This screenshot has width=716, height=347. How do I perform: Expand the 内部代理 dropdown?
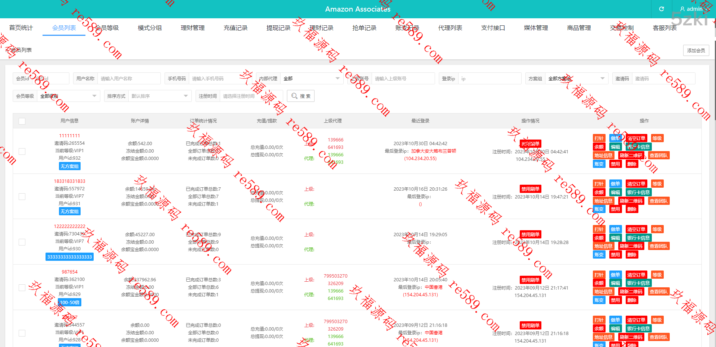coord(311,79)
